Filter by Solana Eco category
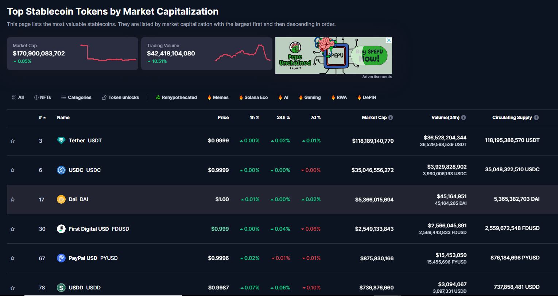 (x=253, y=97)
